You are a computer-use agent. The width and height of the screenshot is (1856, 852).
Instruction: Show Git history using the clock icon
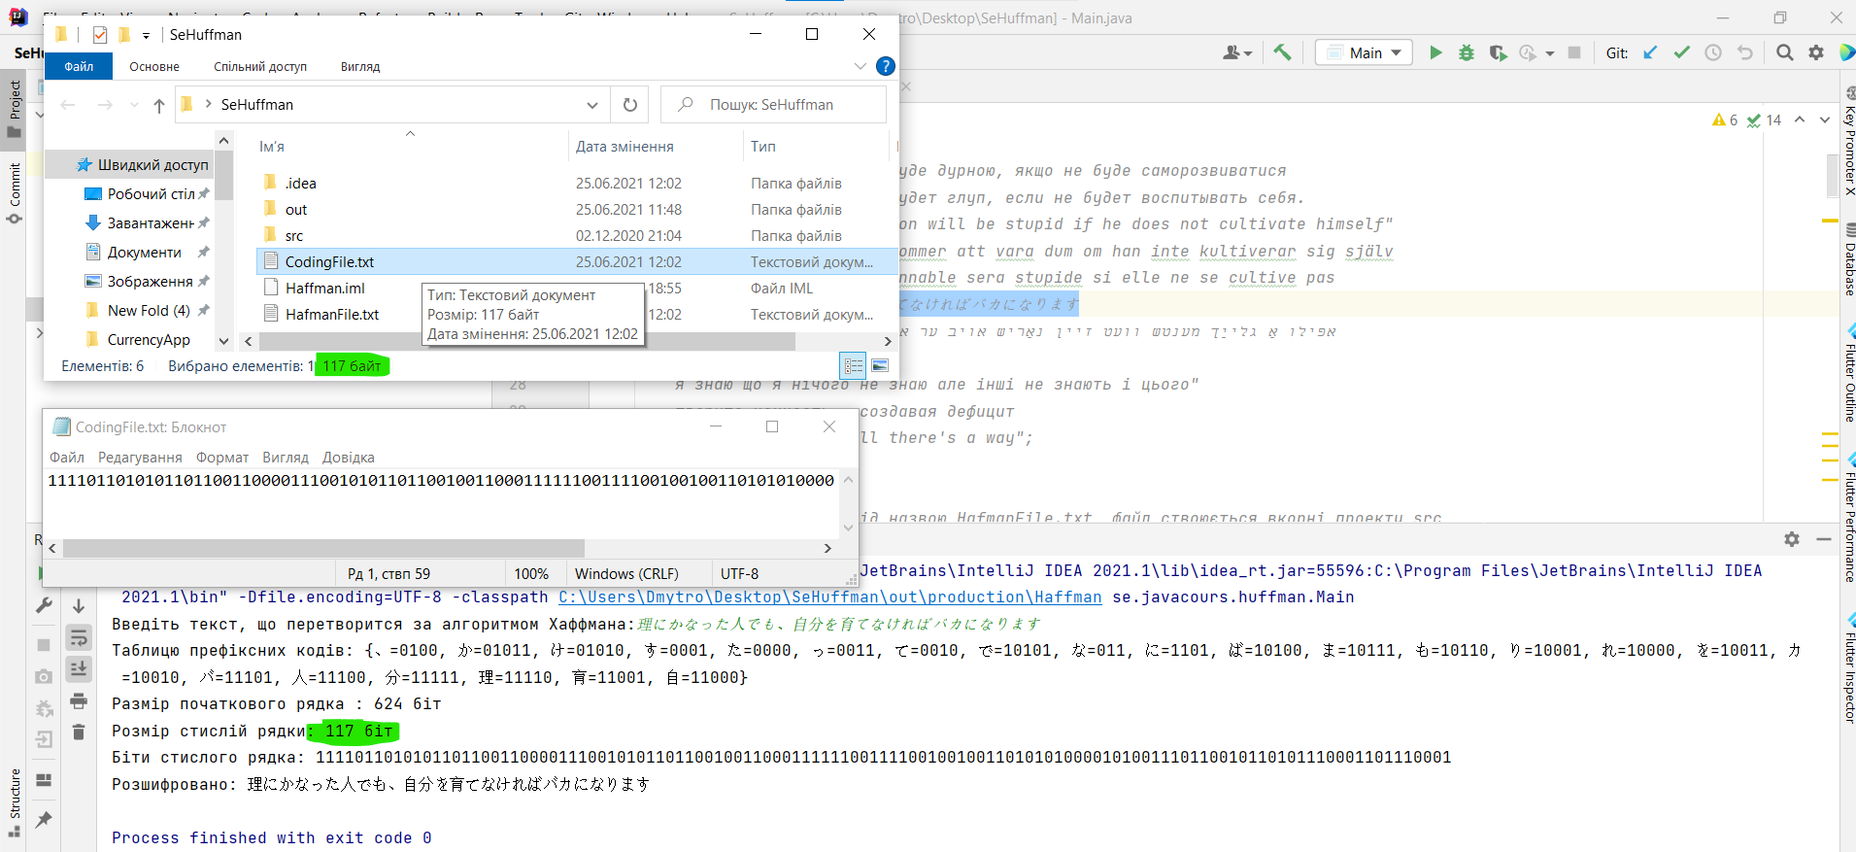click(1713, 52)
